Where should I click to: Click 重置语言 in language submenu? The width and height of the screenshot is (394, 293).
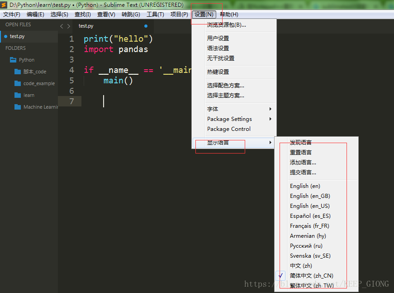(x=316, y=153)
